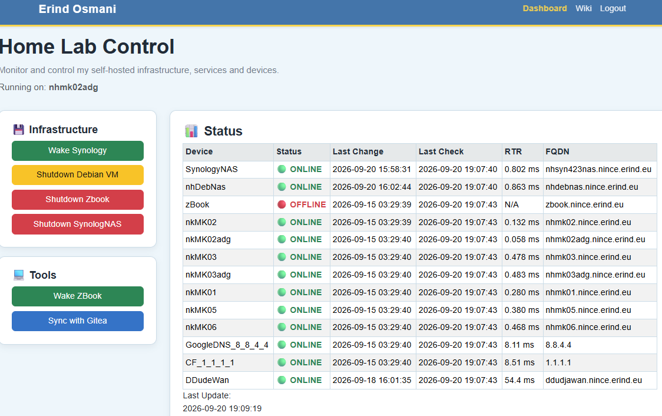Click the Status column header

click(x=302, y=151)
